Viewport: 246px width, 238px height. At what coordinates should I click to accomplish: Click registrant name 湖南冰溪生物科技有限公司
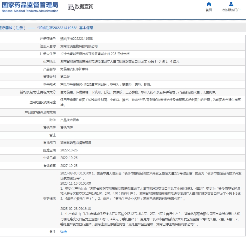click(x=79, y=46)
